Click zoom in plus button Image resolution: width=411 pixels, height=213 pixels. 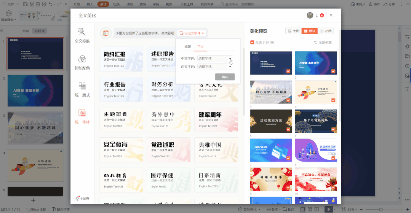click(x=407, y=209)
